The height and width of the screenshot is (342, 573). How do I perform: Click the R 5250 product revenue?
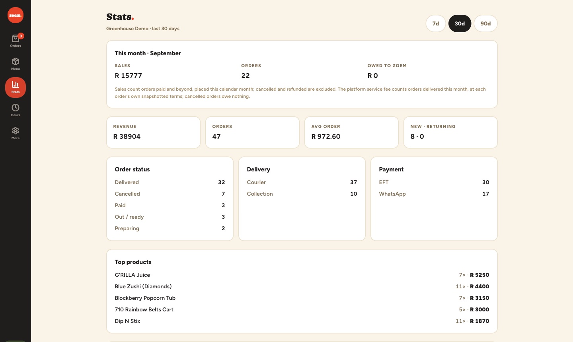click(x=479, y=275)
